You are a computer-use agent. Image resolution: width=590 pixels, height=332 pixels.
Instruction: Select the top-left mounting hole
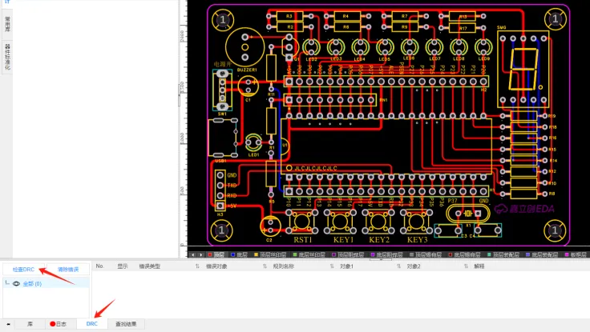[223, 19]
